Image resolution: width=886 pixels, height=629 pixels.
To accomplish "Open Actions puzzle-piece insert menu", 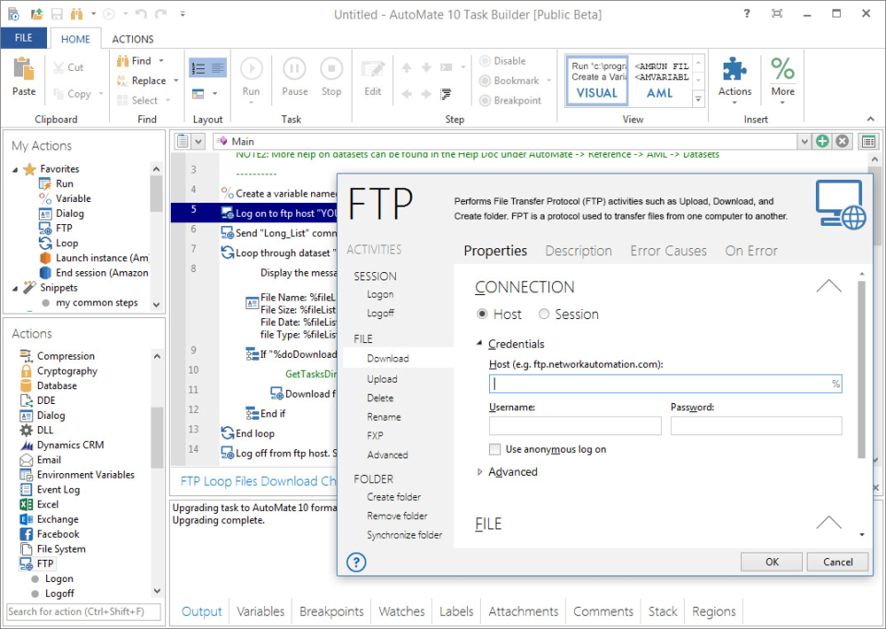I will coord(735,70).
